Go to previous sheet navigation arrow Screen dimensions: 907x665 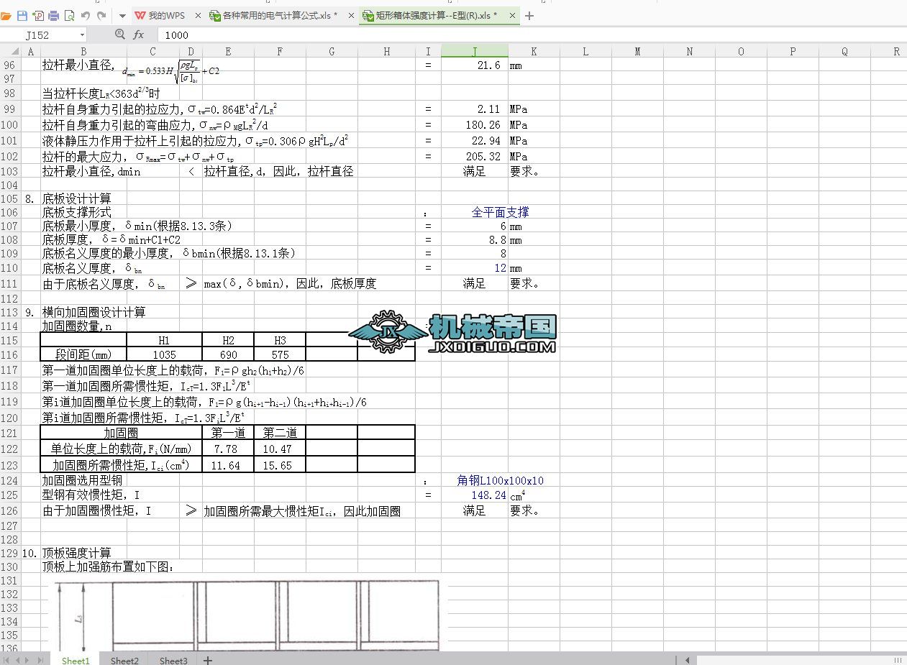click(18, 660)
